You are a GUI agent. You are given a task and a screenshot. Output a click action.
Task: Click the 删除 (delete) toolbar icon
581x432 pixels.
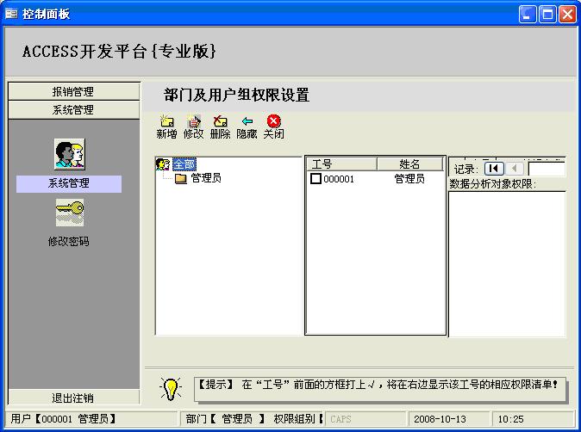tap(220, 121)
